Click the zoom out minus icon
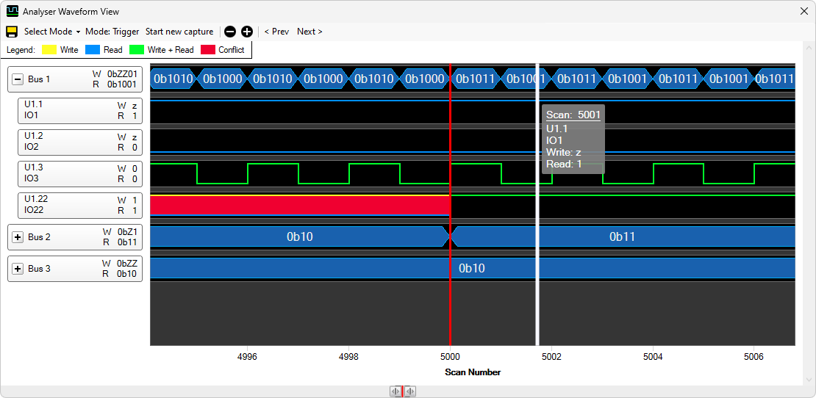Image resolution: width=816 pixels, height=398 pixels. 230,32
